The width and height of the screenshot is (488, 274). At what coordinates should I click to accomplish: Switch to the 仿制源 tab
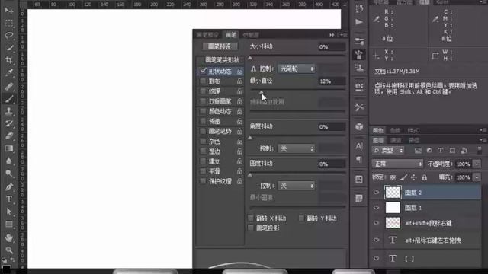[251, 35]
